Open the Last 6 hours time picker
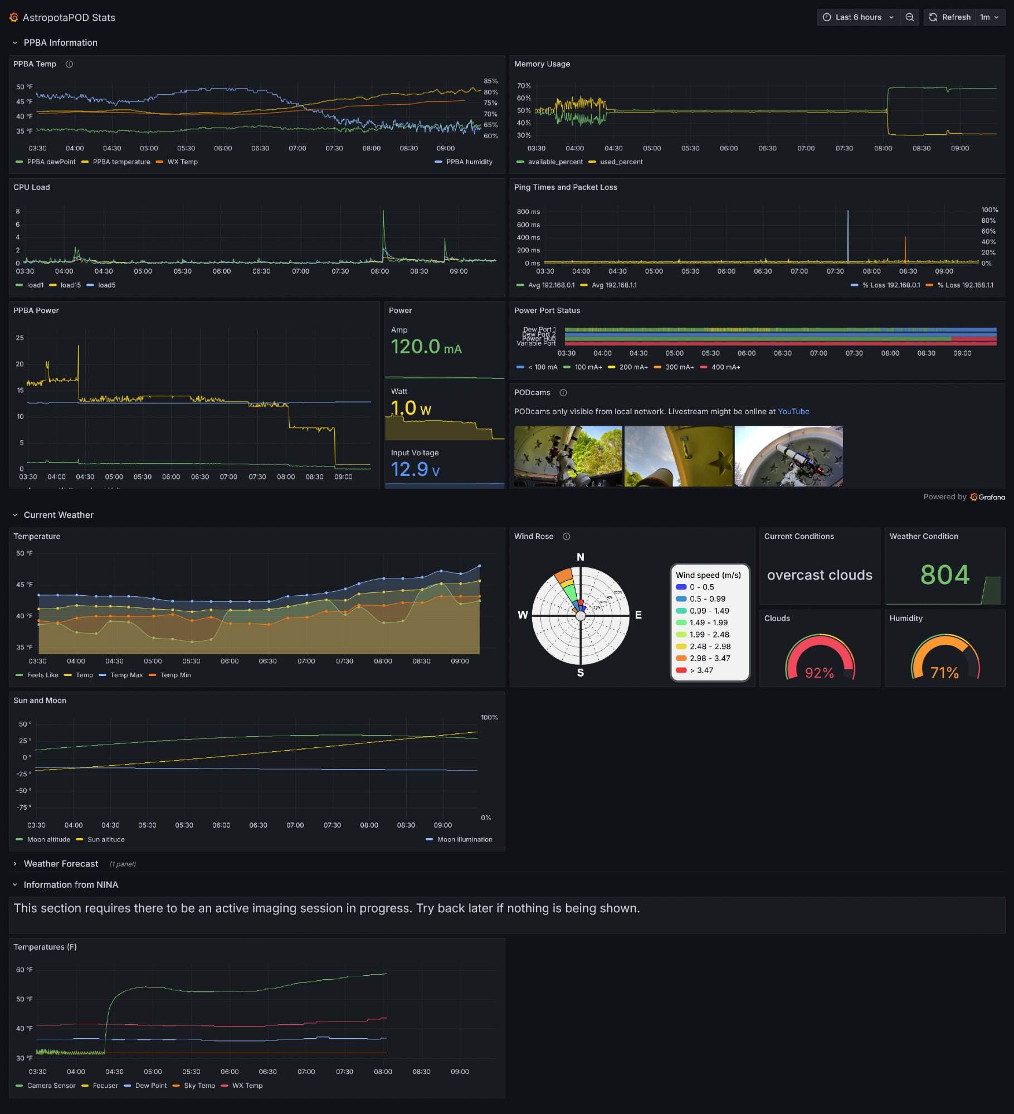 pyautogui.click(x=858, y=17)
